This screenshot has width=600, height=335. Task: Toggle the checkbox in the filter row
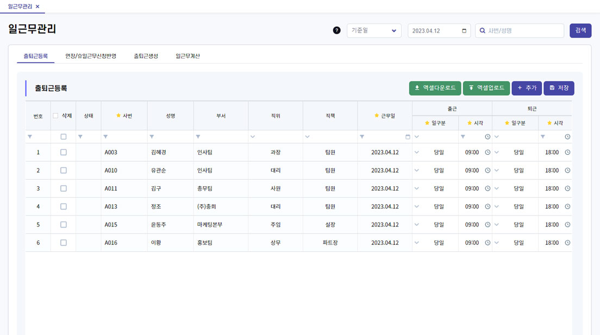(x=64, y=136)
